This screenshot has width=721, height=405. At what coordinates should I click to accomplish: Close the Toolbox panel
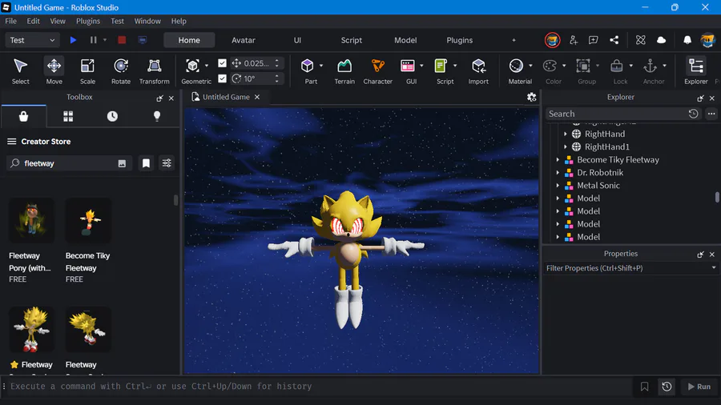coord(171,98)
